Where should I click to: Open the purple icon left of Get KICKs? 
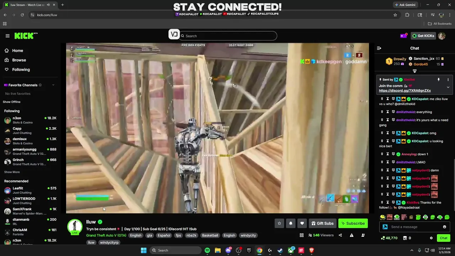404,36
